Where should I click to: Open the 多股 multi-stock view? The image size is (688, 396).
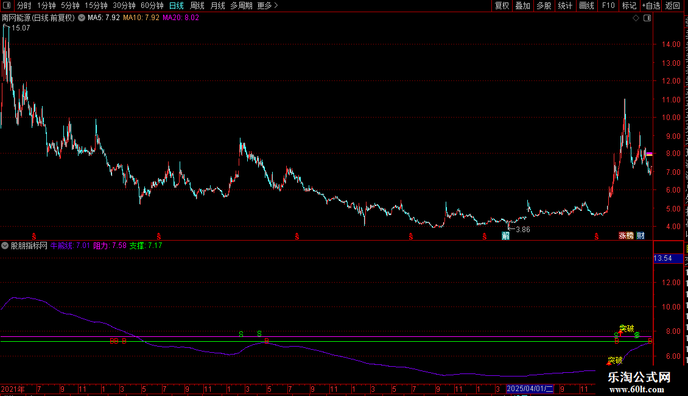544,5
